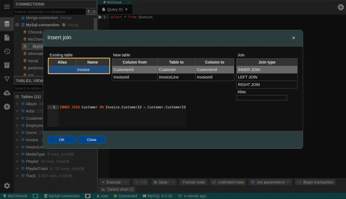
Task: Choose RIGHT JOIN in join type list
Action: pyautogui.click(x=267, y=85)
